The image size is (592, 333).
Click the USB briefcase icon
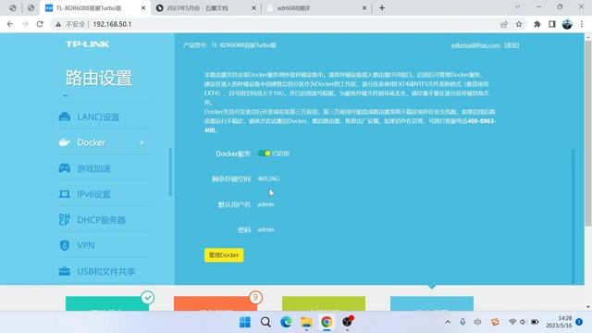[65, 271]
